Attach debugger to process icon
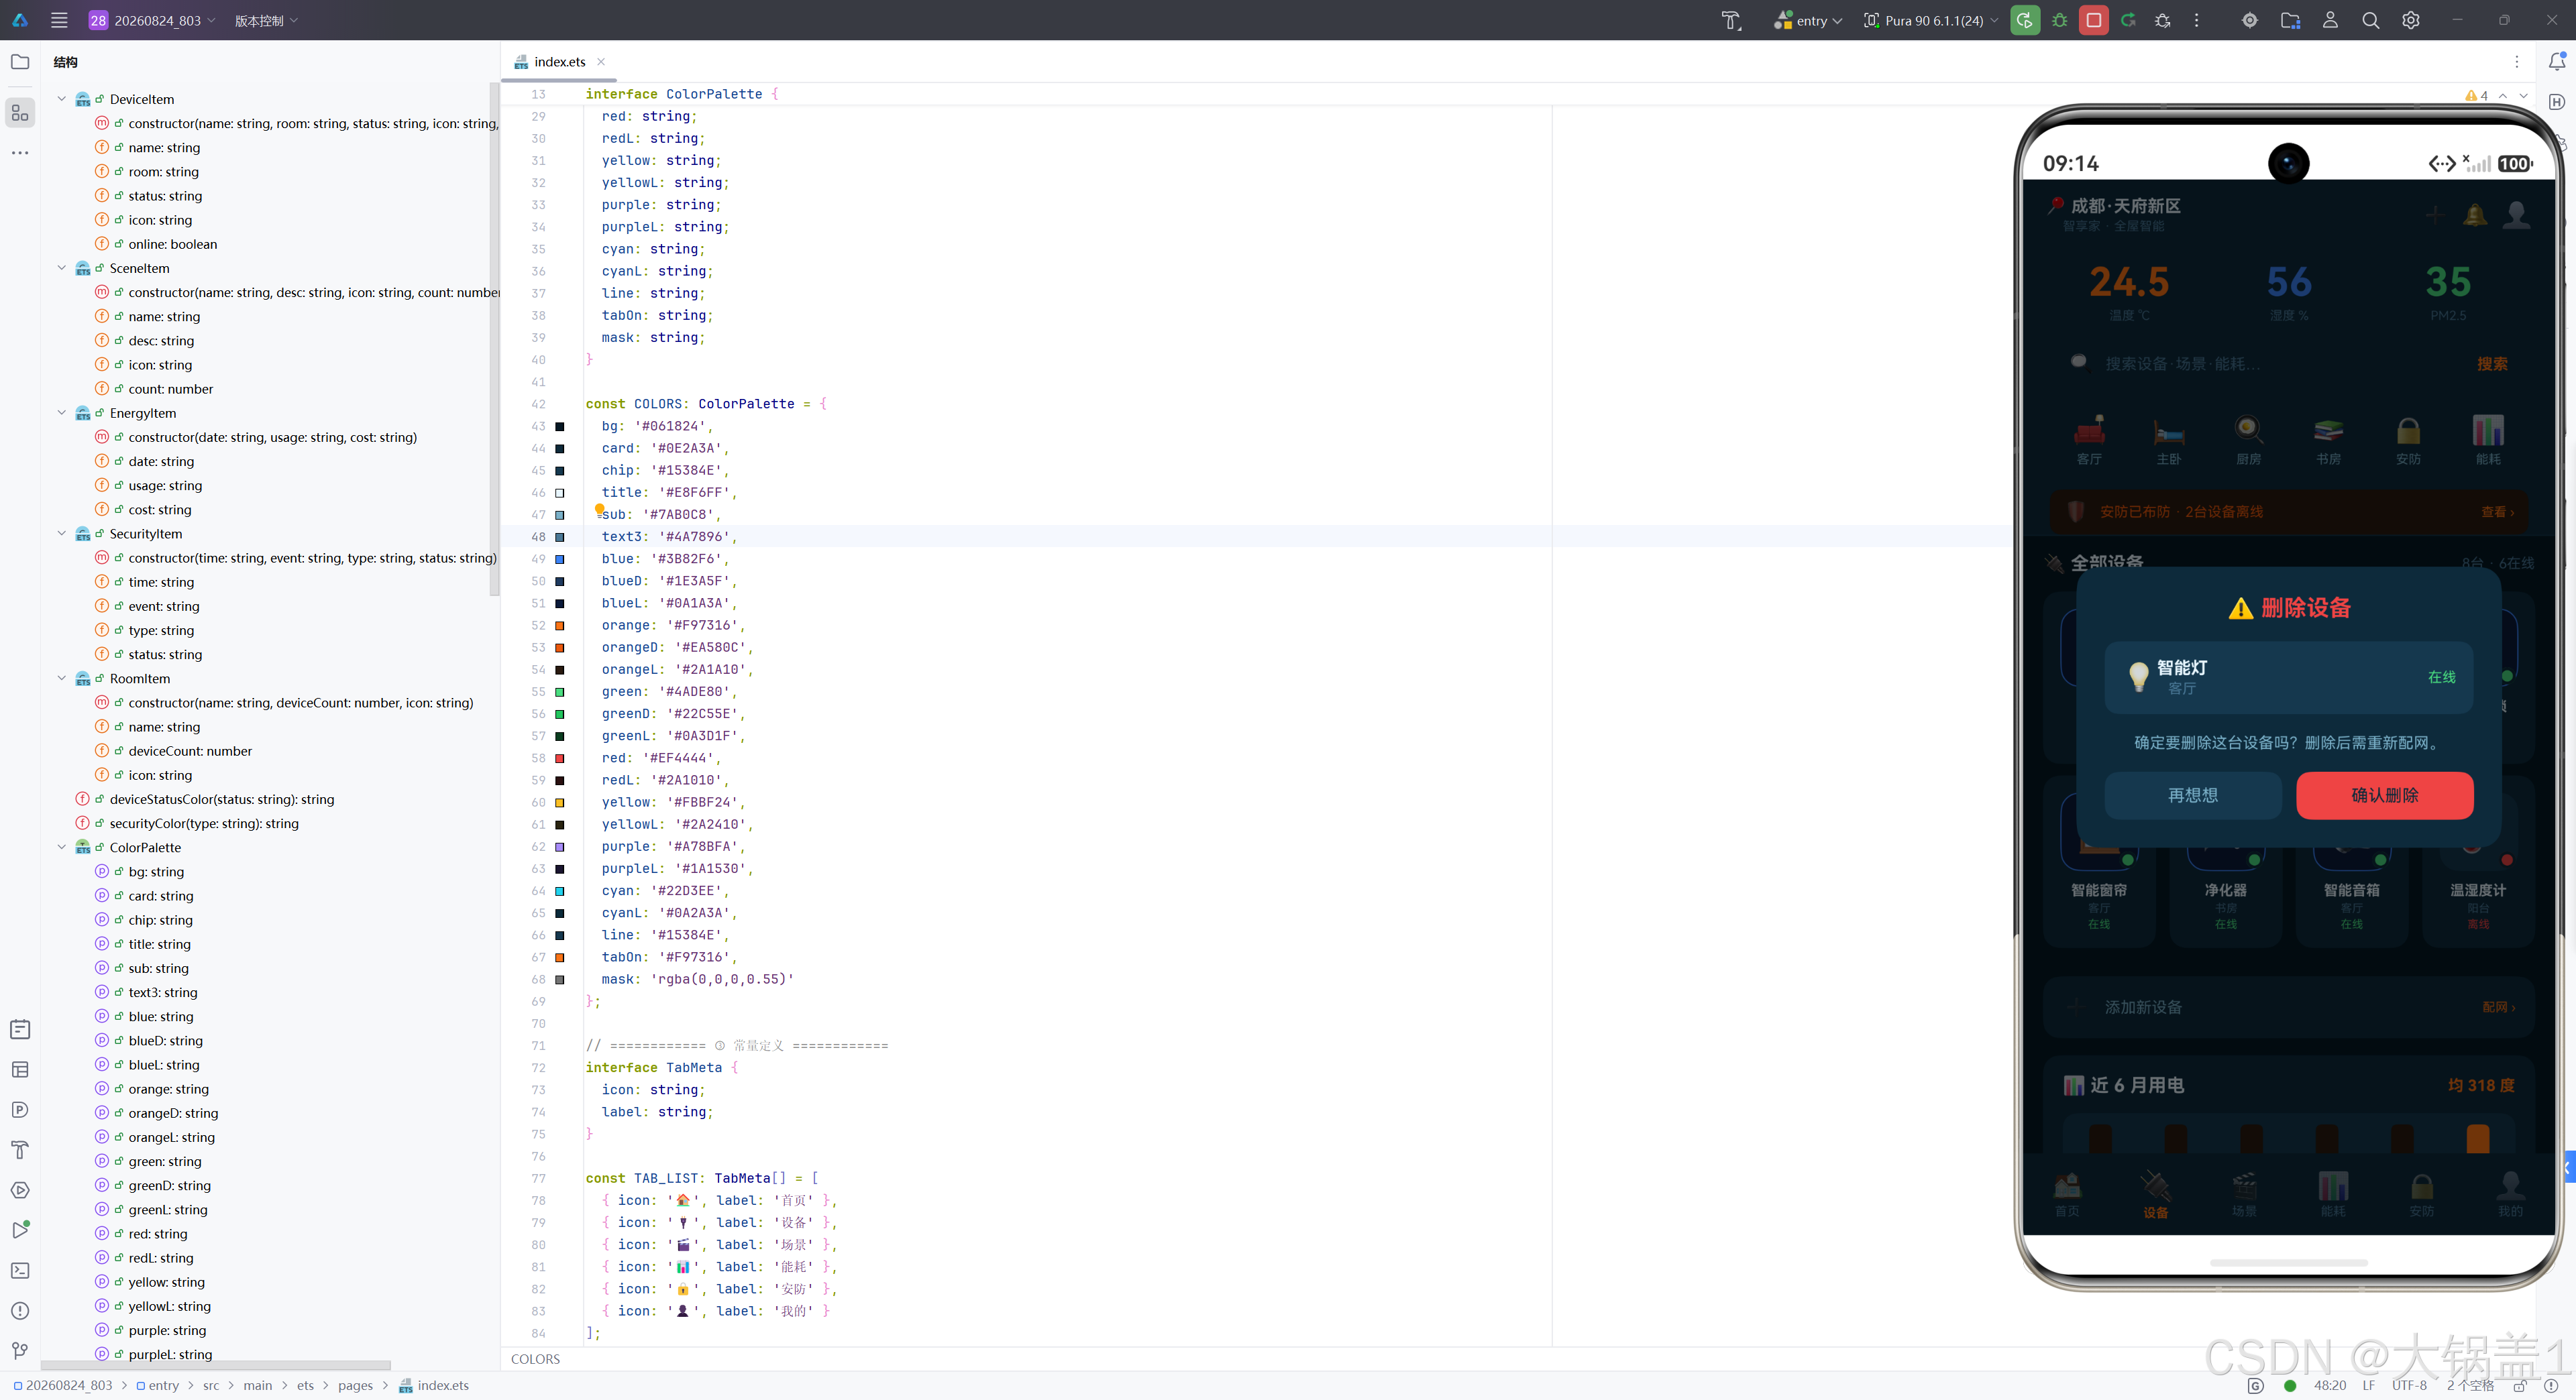 pos(2163,20)
